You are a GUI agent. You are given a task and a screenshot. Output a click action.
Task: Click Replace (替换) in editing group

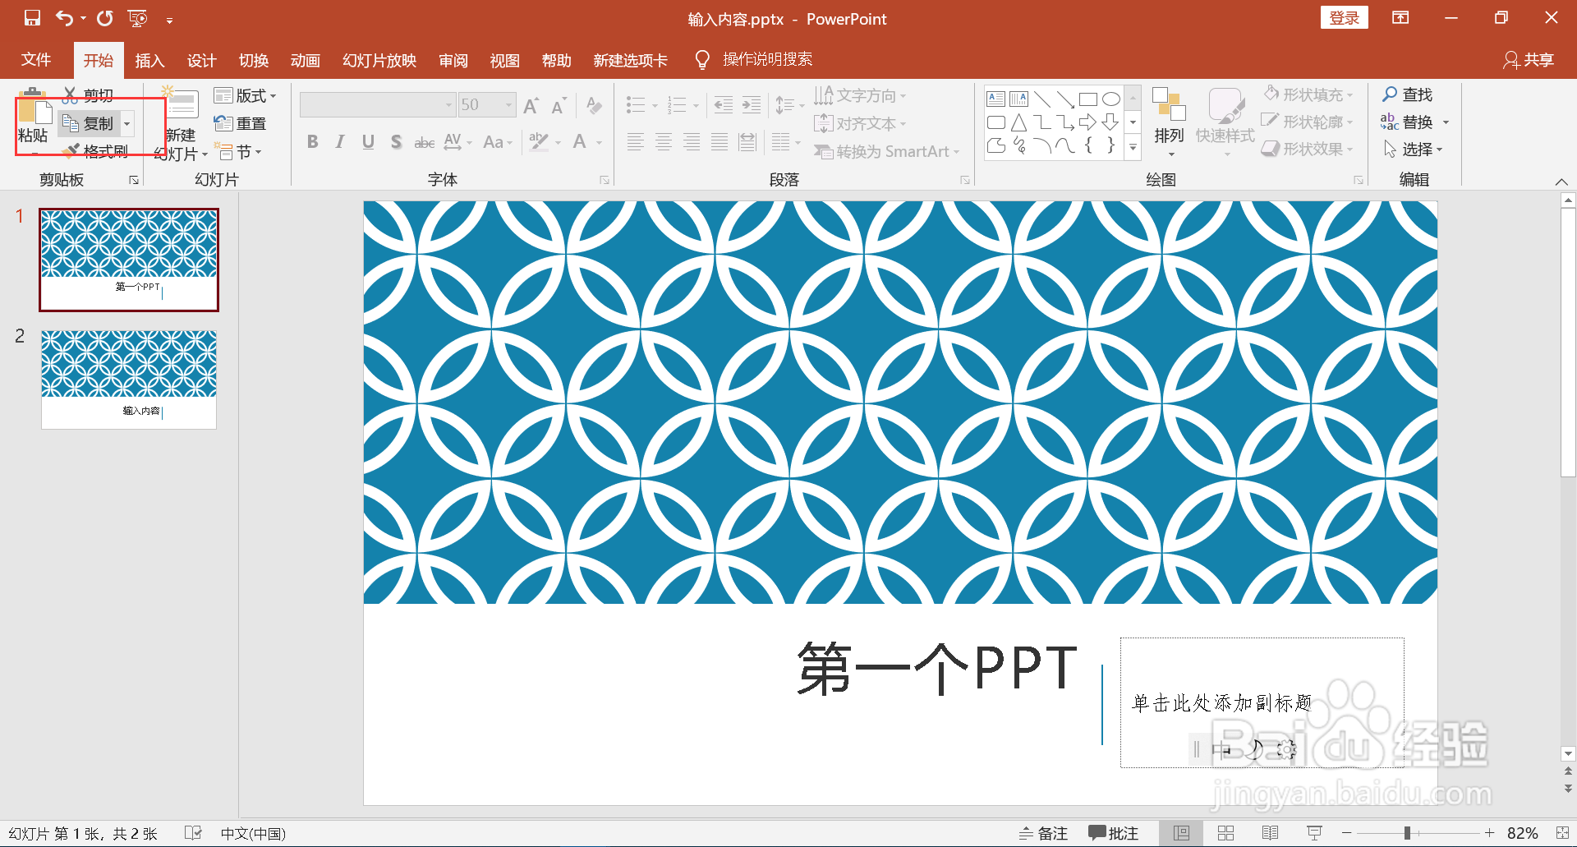point(1406,122)
